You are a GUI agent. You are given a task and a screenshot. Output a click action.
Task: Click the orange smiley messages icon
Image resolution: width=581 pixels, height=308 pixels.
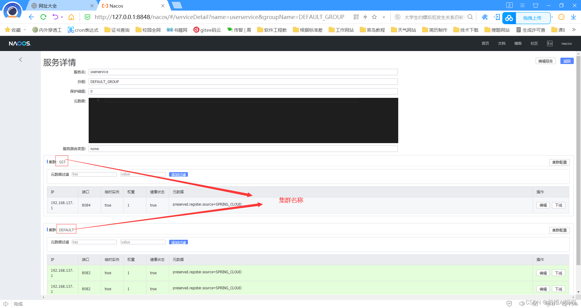point(561,17)
